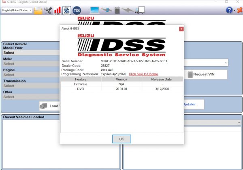Open the wrench and screwdriver tools icon
Screen dimensions: 243x170
coord(48,10)
